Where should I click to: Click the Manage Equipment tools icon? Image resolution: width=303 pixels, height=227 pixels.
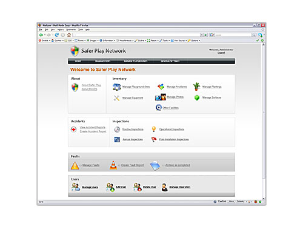coord(116,98)
